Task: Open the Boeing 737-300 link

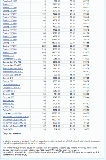Action: coord(10,17)
